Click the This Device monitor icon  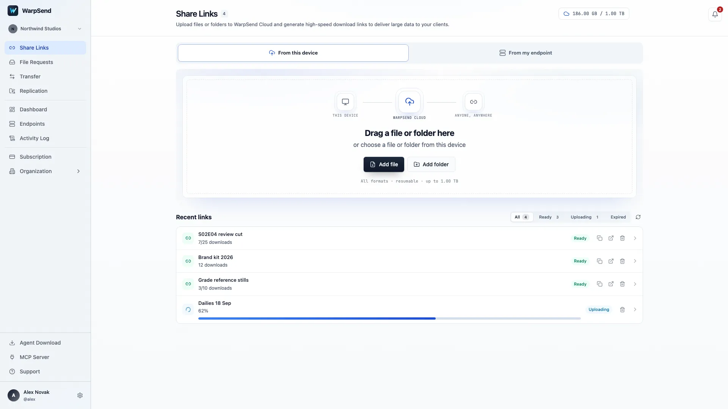[x=345, y=102]
